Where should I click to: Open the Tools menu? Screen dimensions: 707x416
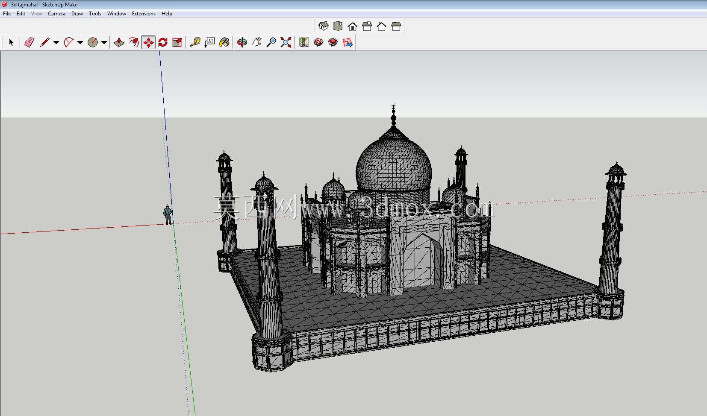click(x=95, y=14)
